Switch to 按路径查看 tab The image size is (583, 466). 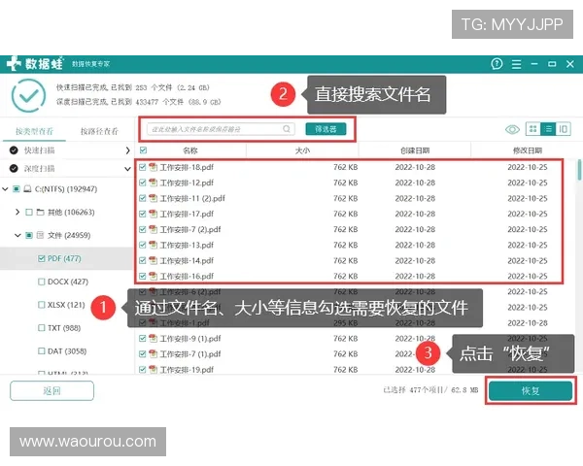click(x=99, y=131)
